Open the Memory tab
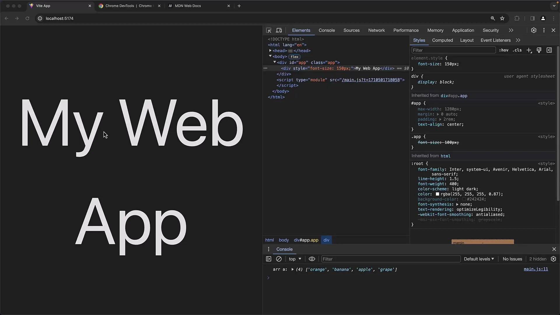 coord(435,30)
